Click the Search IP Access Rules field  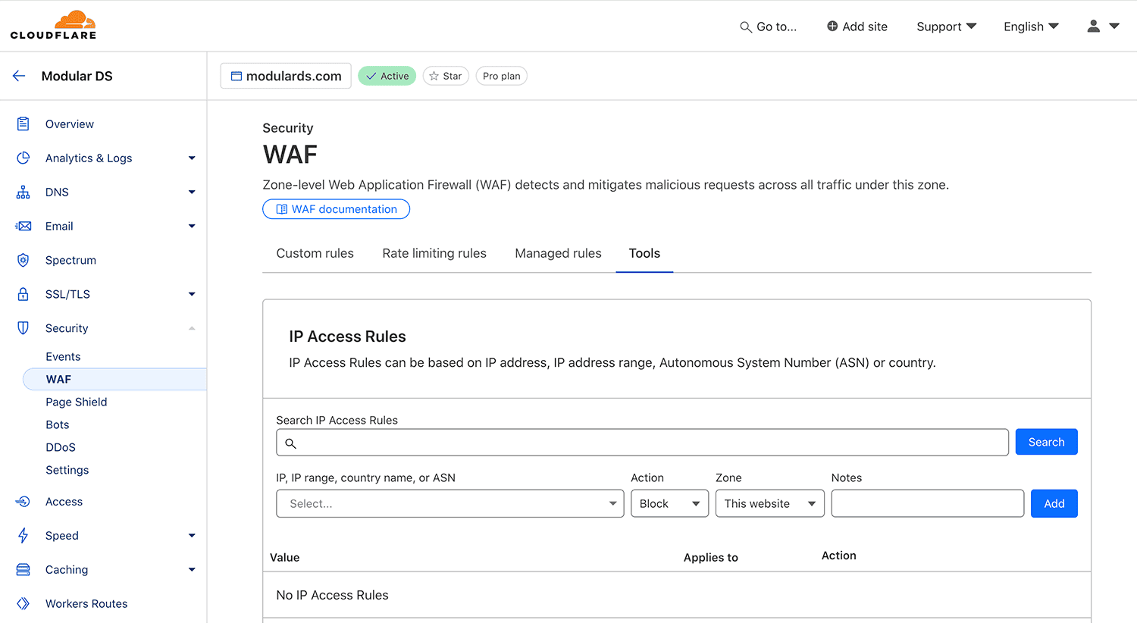click(642, 442)
